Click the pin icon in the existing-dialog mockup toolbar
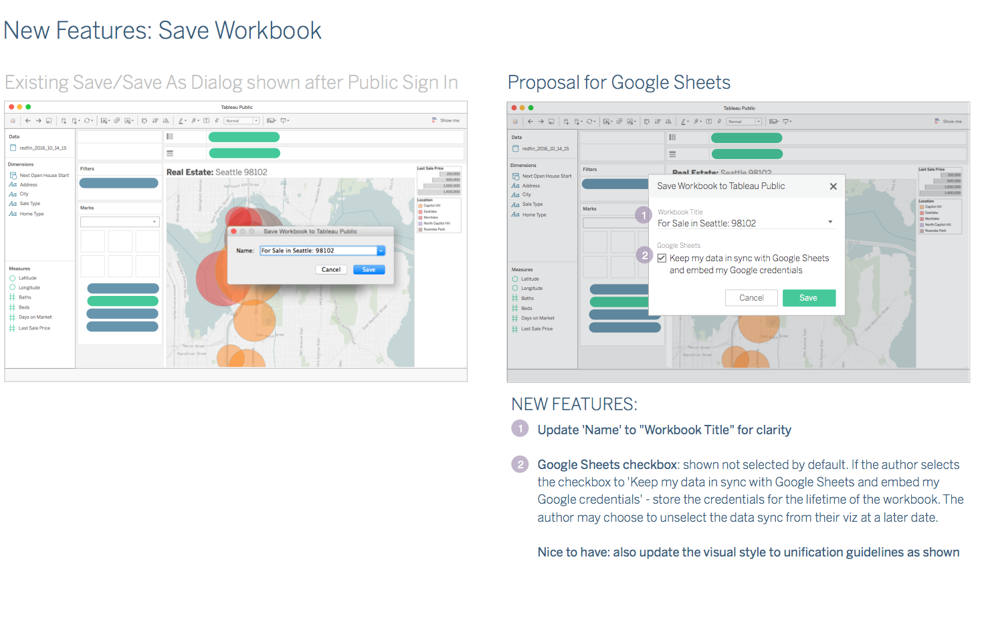The image size is (982, 628). coord(217,121)
